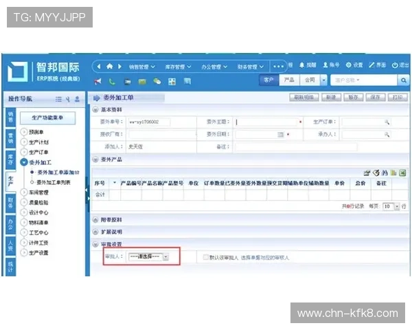Click the home icon in navigation bar
Image resolution: width=412 pixels, height=330 pixels.
tap(110, 66)
